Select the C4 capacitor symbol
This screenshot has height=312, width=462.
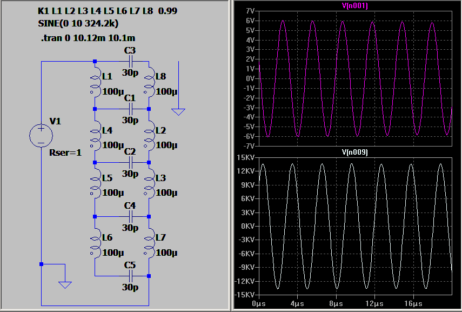(x=131, y=217)
